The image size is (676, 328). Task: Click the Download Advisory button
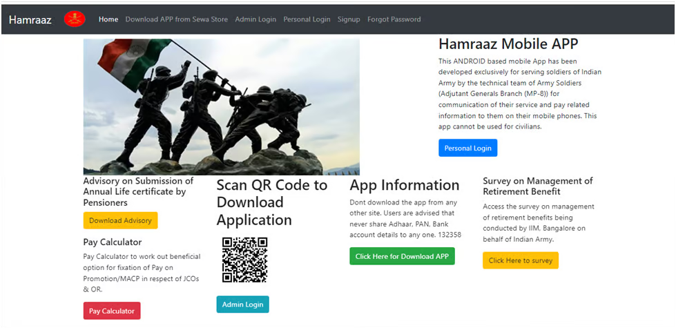click(x=120, y=220)
